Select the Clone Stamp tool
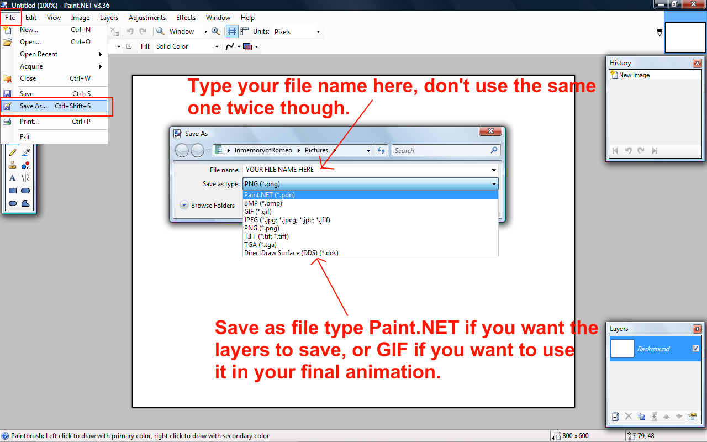 pyautogui.click(x=13, y=165)
